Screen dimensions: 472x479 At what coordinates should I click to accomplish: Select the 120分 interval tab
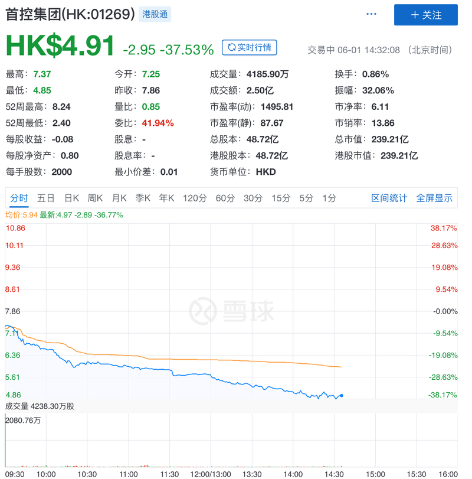(x=195, y=198)
